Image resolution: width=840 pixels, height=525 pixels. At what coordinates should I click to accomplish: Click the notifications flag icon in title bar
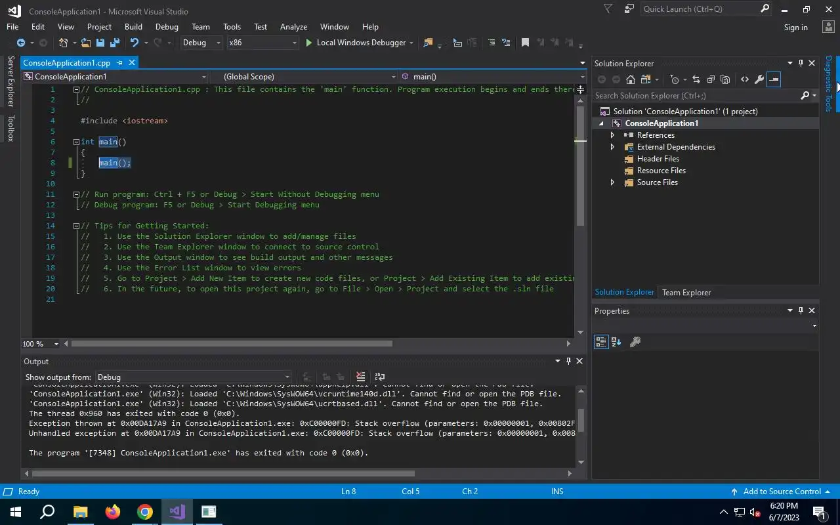608,9
